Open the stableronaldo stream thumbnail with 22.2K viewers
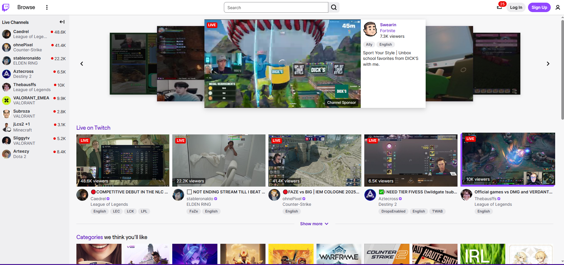Image resolution: width=564 pixels, height=265 pixels. click(219, 160)
